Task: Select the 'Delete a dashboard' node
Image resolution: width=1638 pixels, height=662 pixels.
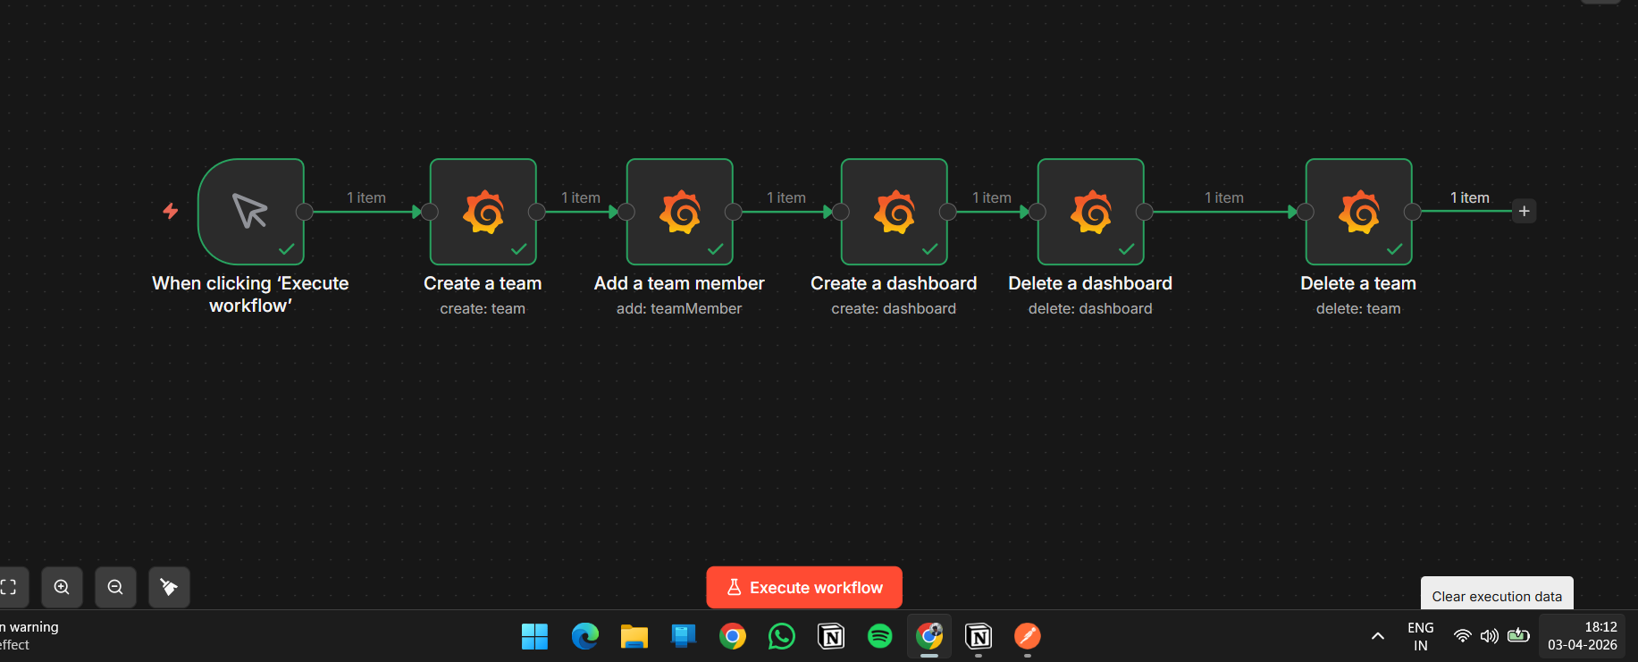Action: pyautogui.click(x=1090, y=212)
